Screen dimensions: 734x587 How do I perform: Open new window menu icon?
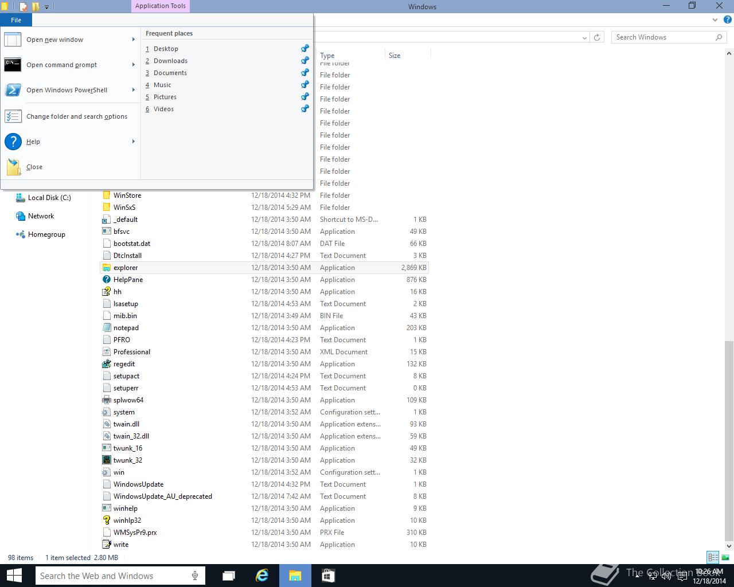[13, 40]
